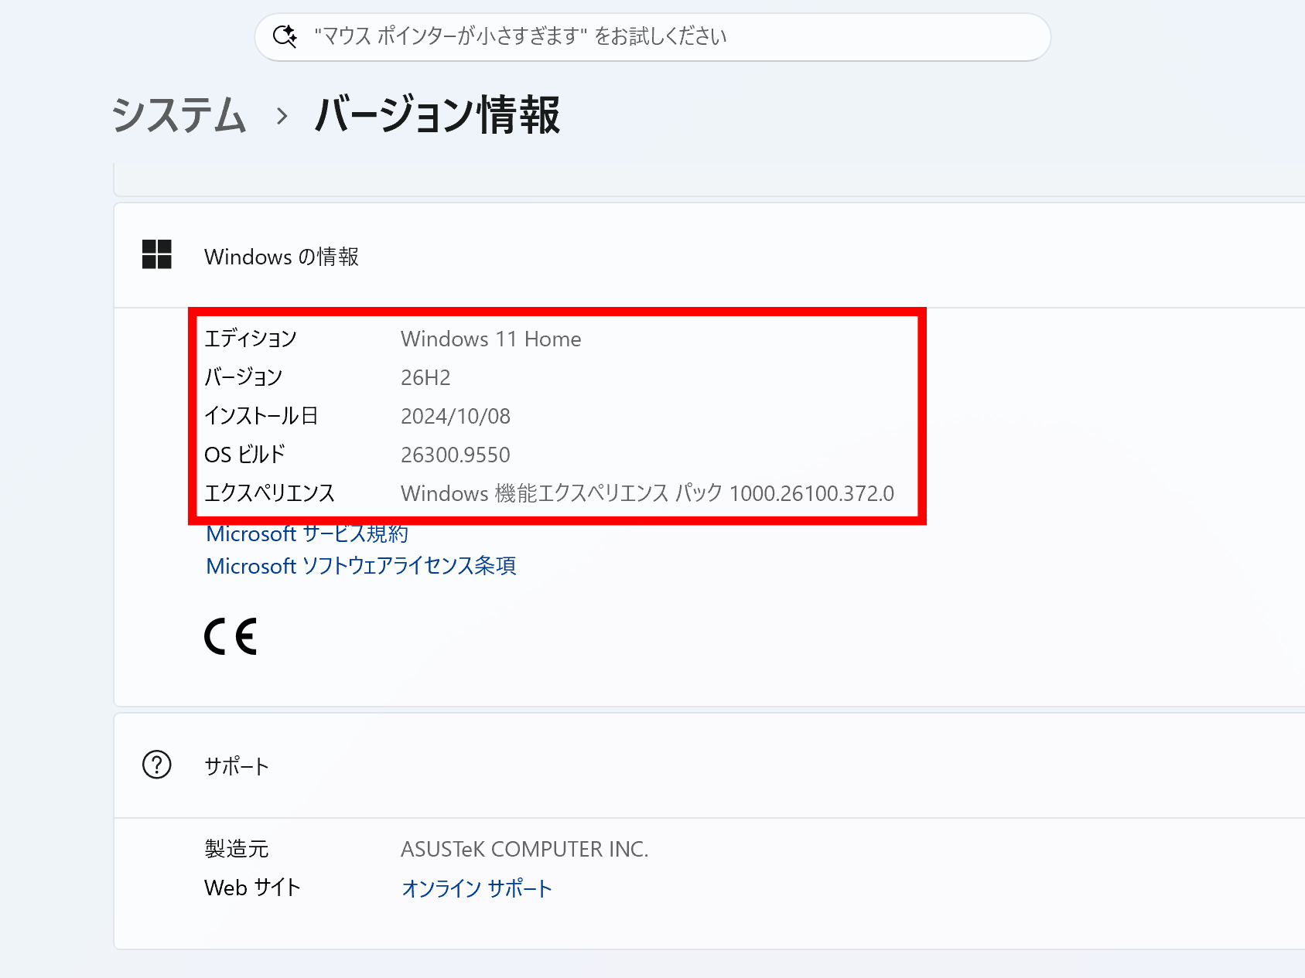Click the バージョン情報 page title
Viewport: 1305px width, 978px height.
(437, 115)
